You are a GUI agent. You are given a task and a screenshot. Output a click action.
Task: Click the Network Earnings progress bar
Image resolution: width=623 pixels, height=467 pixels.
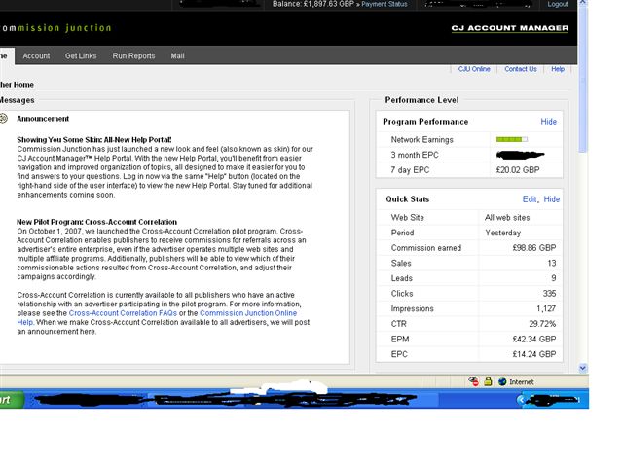coord(512,139)
